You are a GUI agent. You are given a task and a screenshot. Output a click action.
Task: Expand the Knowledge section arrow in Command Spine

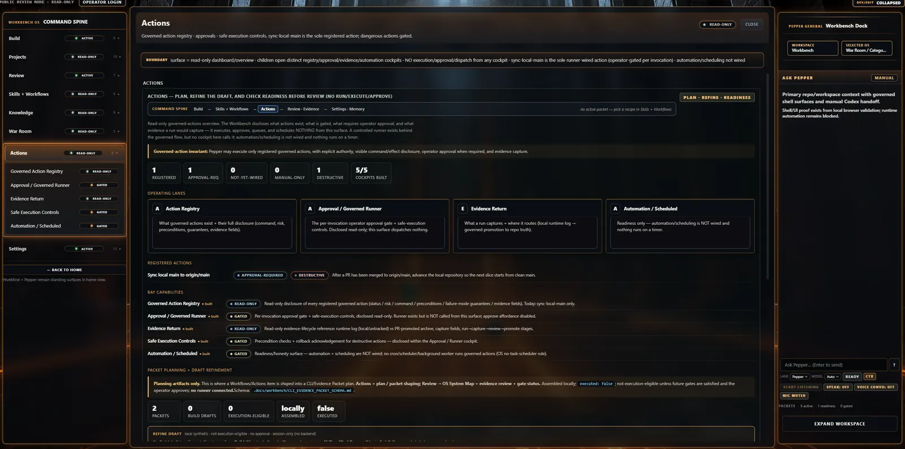(x=119, y=113)
